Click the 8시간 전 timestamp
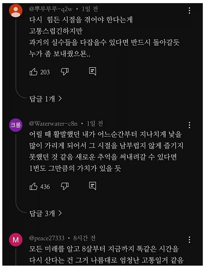This screenshot has height=267, width=204. pyautogui.click(x=84, y=238)
